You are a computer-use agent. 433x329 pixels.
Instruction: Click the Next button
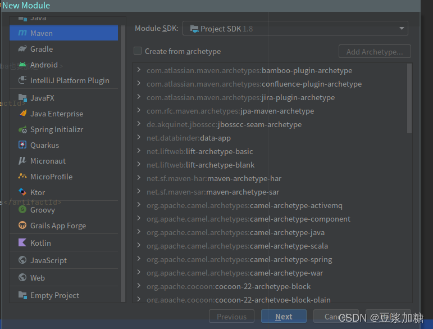coord(284,316)
